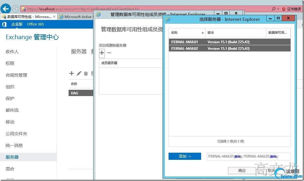This screenshot has height=181, width=304.
Task: Click the certificate error indicator
Action: (x=292, y=9)
